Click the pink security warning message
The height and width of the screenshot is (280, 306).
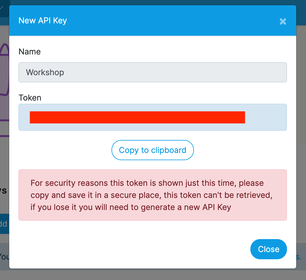(153, 195)
